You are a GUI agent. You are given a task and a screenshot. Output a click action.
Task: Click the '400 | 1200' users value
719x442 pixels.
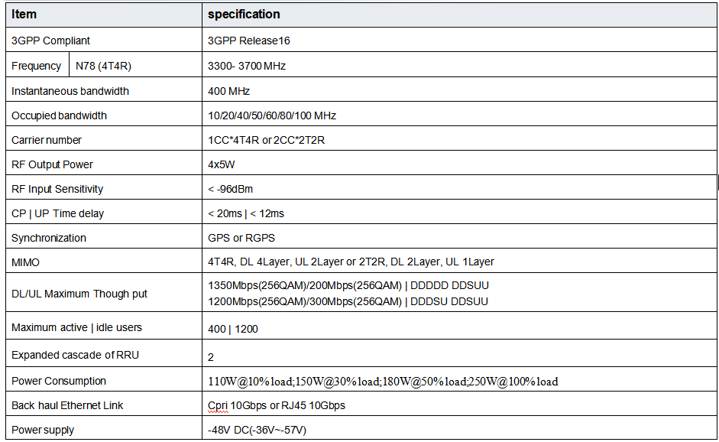pos(233,328)
